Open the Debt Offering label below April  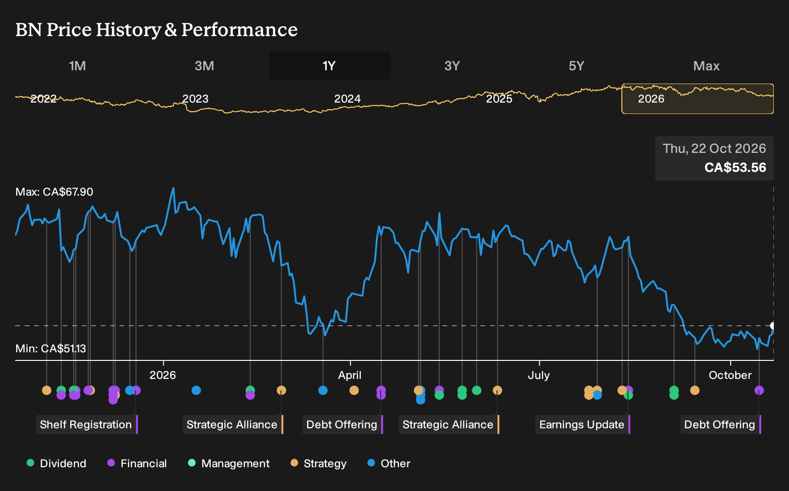tap(342, 425)
